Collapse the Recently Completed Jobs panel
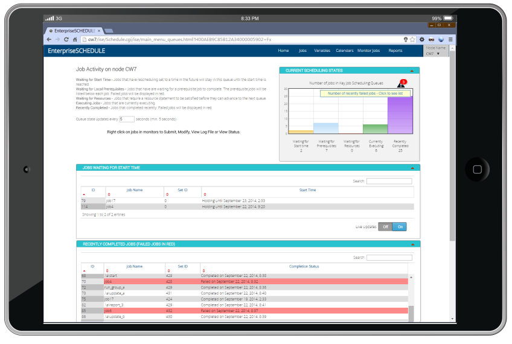512x344 pixels. pyautogui.click(x=413, y=244)
